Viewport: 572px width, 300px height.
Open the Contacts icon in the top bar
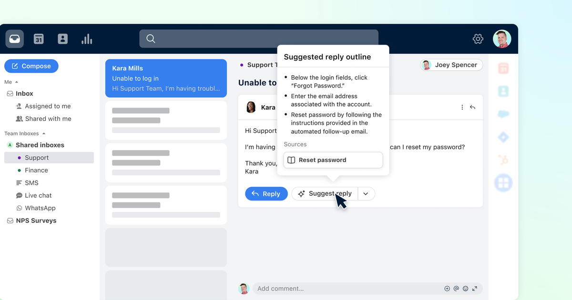pyautogui.click(x=62, y=39)
